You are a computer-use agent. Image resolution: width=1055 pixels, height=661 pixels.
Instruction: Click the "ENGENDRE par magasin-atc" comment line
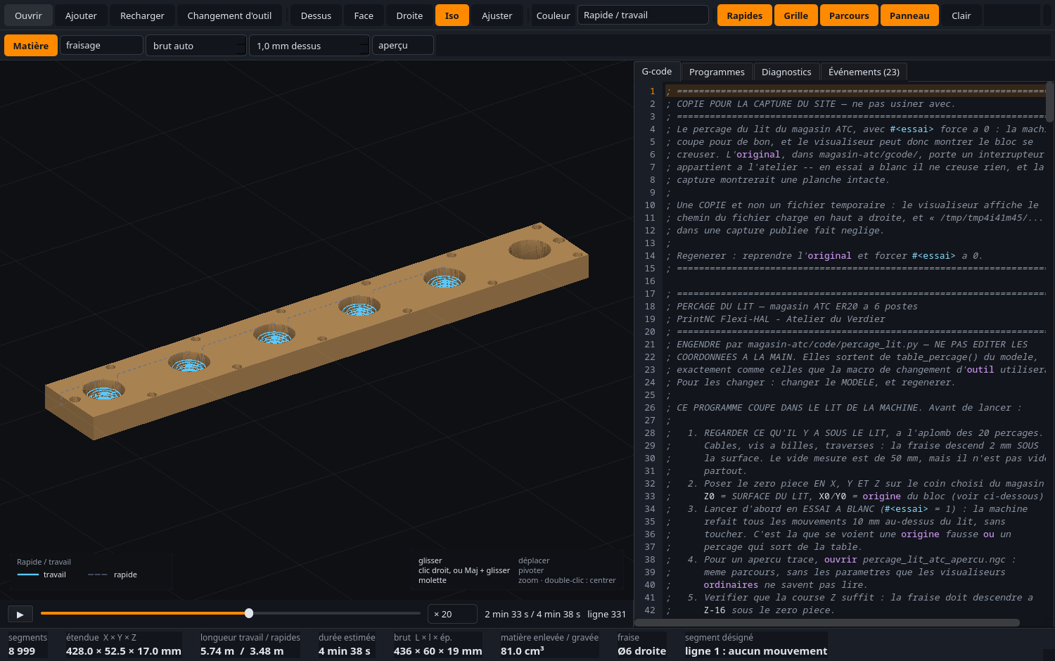coord(847,345)
